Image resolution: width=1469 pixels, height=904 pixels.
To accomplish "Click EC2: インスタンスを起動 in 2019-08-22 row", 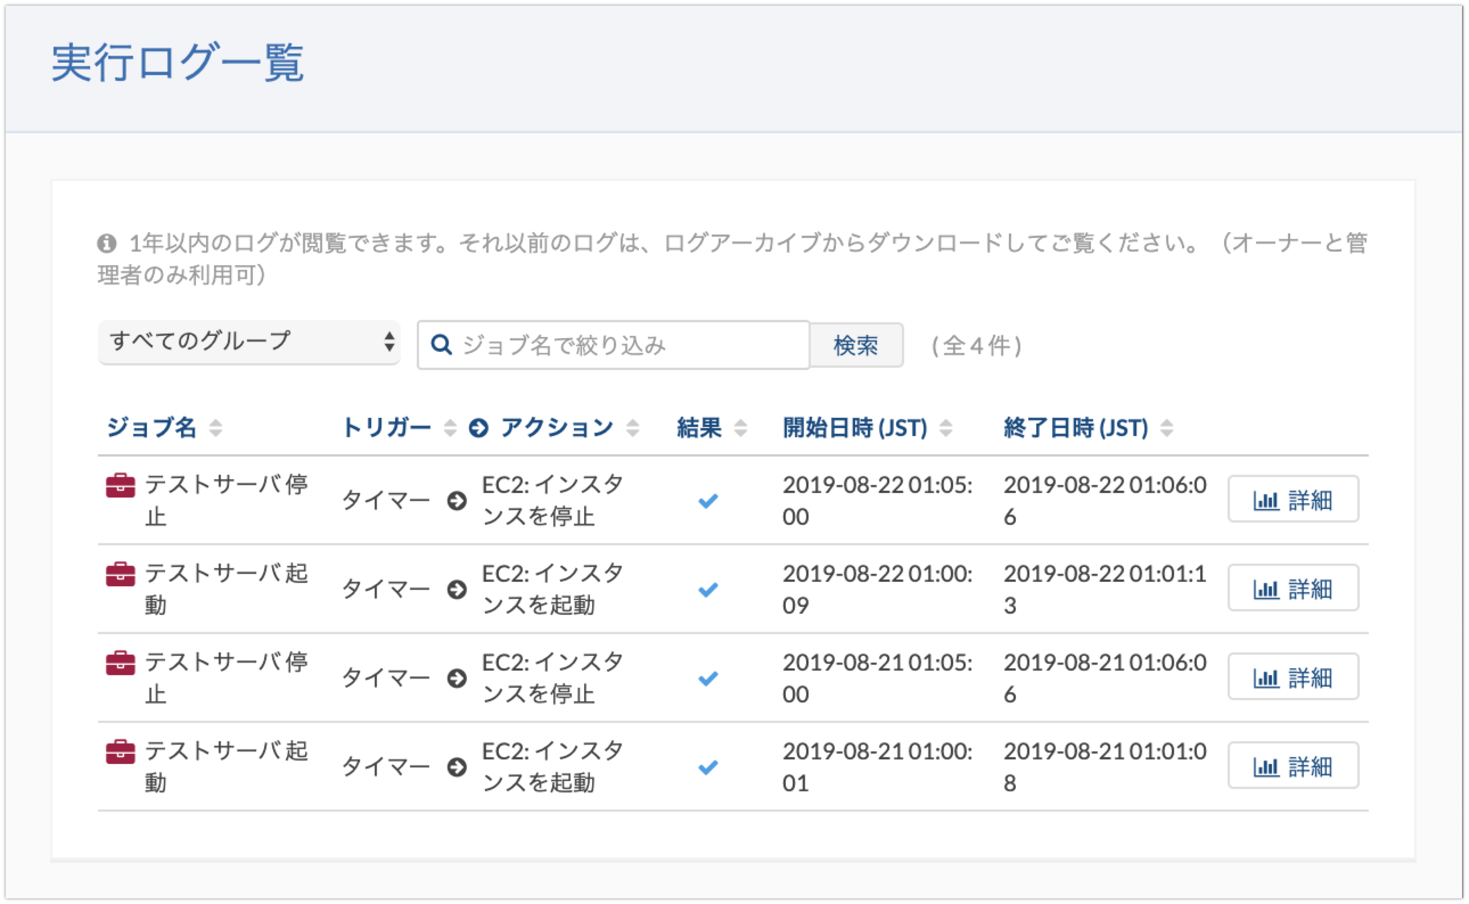I will pos(552,590).
